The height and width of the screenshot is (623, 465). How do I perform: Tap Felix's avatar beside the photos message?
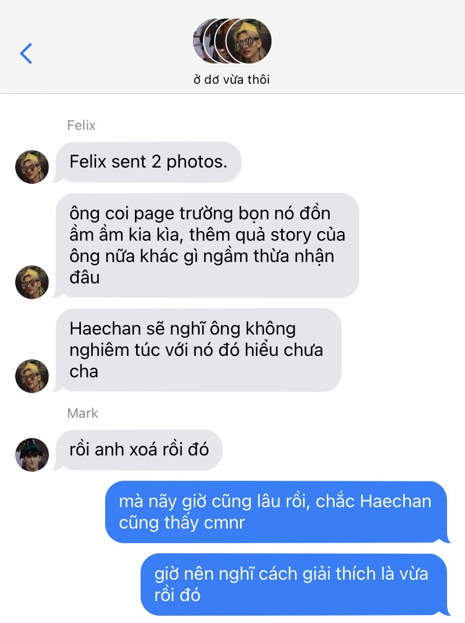tap(32, 166)
